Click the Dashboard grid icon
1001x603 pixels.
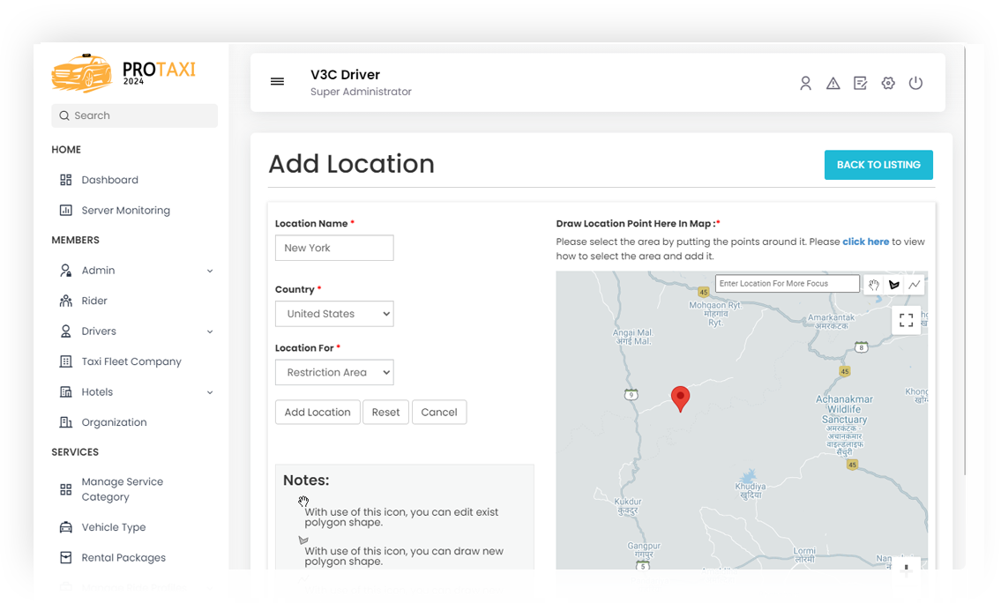(x=66, y=180)
